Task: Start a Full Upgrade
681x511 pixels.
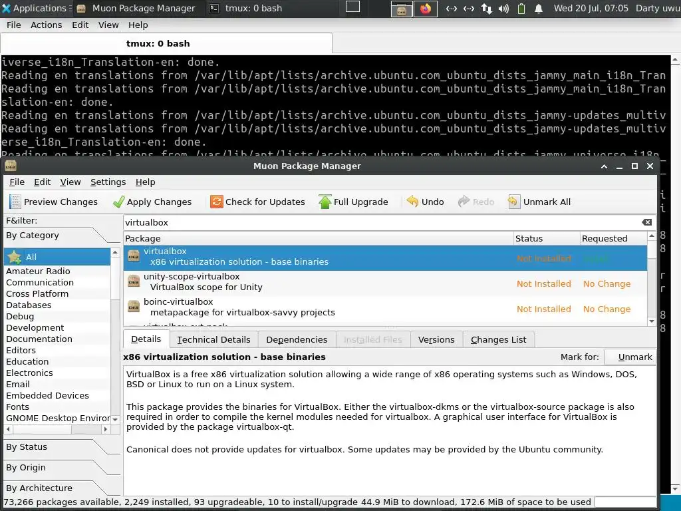Action: [x=353, y=202]
